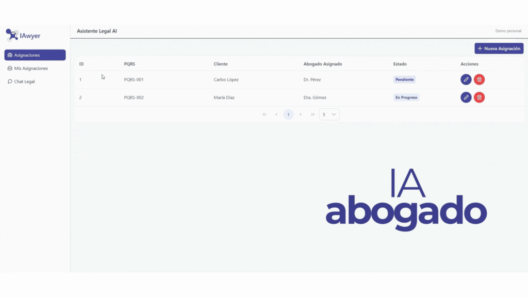Edit the PQRS-002 assignment with pencil icon
Screen dimensions: 528x297
466,97
